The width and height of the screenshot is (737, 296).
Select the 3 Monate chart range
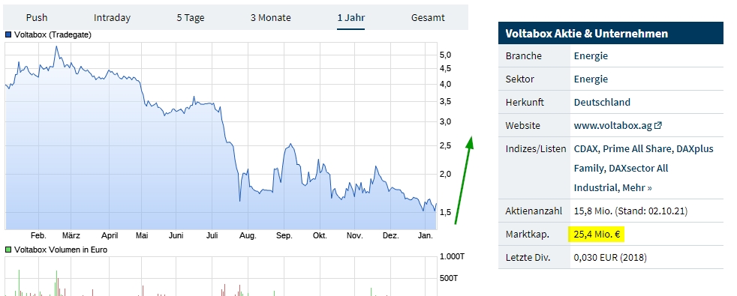coord(271,18)
